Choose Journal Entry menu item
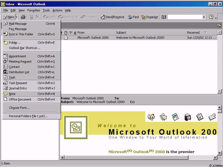The height and width of the screenshot is (167, 223). coord(31,88)
